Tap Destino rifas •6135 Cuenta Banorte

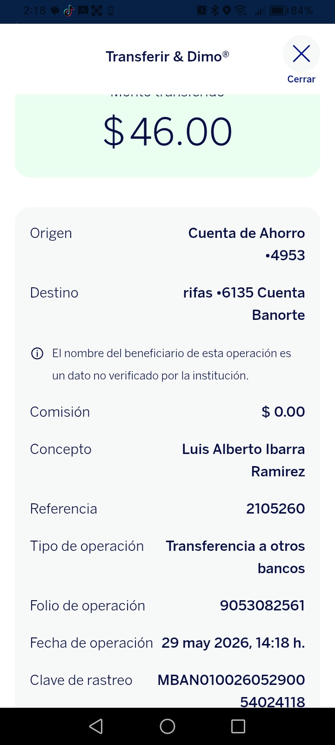pyautogui.click(x=244, y=304)
